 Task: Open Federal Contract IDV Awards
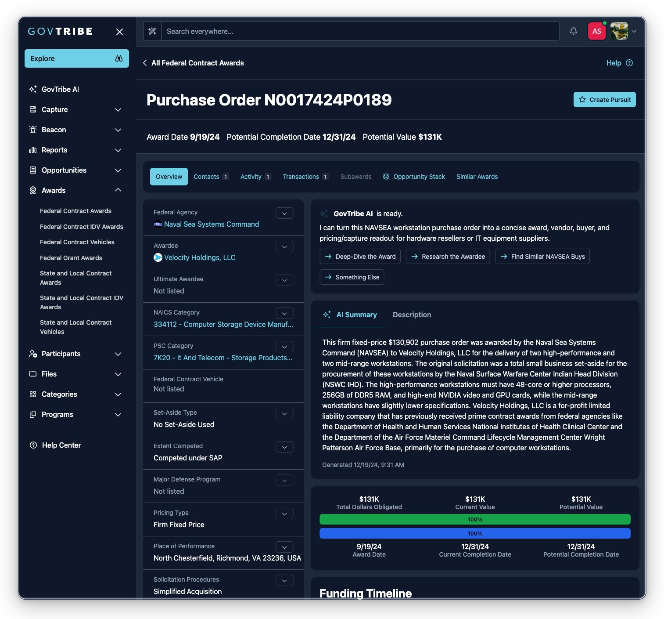coord(82,227)
